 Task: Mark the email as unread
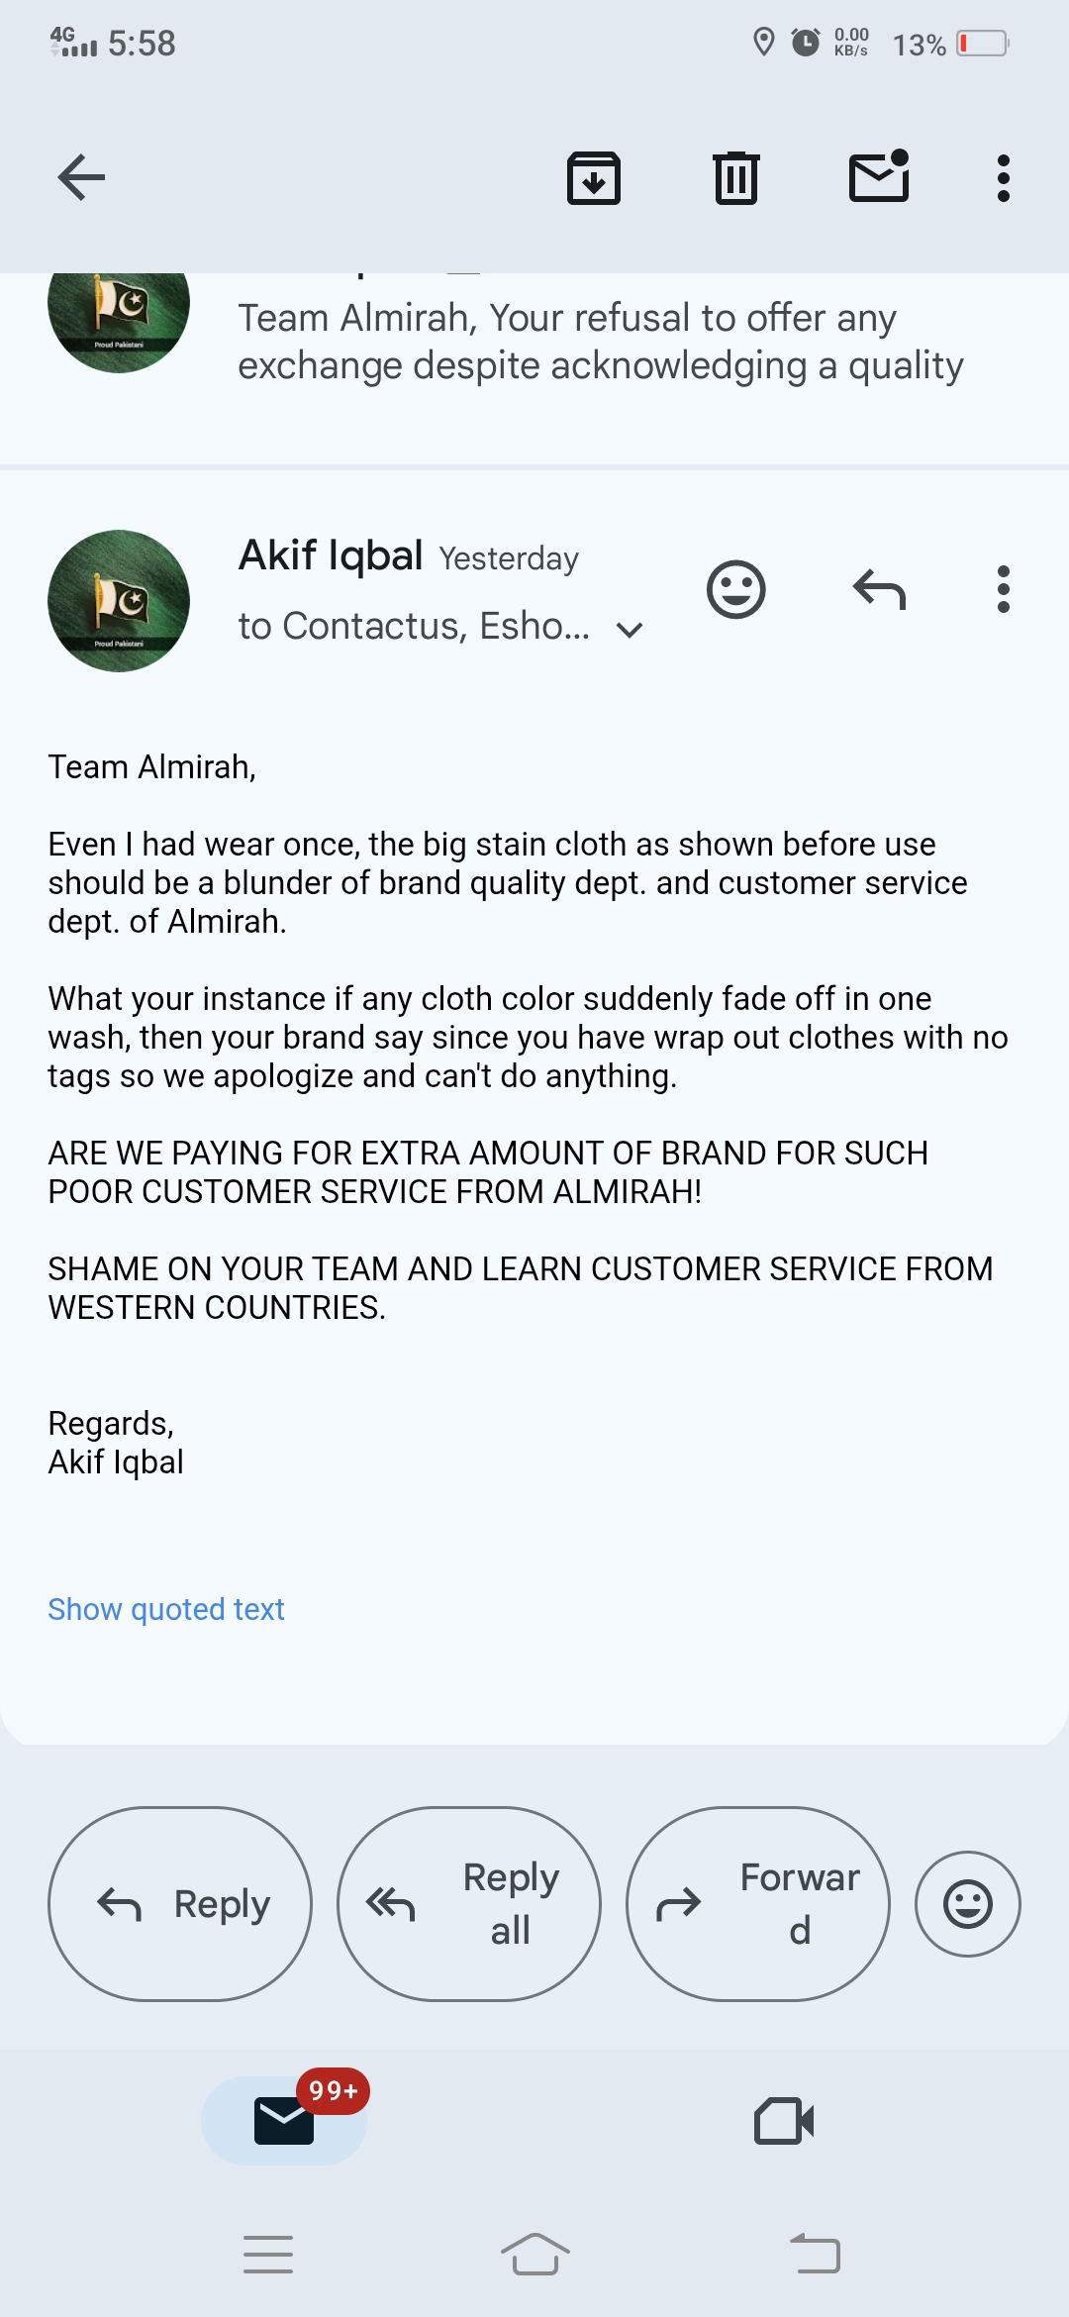879,176
